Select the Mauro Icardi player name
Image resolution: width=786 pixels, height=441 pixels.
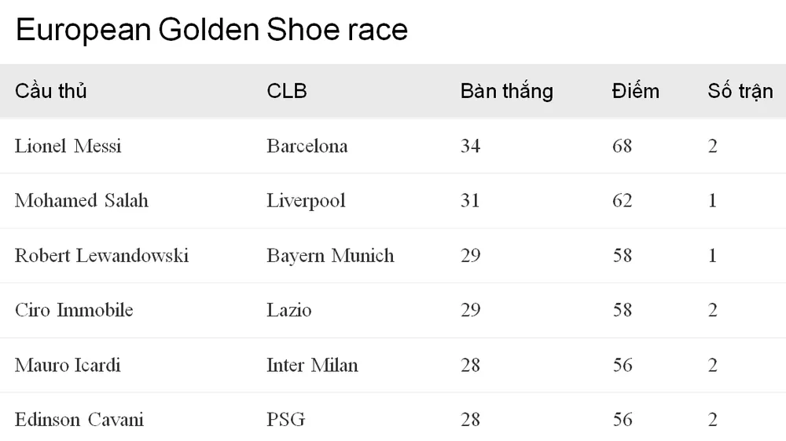pyautogui.click(x=68, y=365)
